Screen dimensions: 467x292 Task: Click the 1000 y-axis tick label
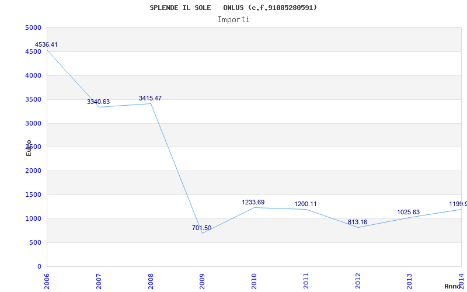33,218
